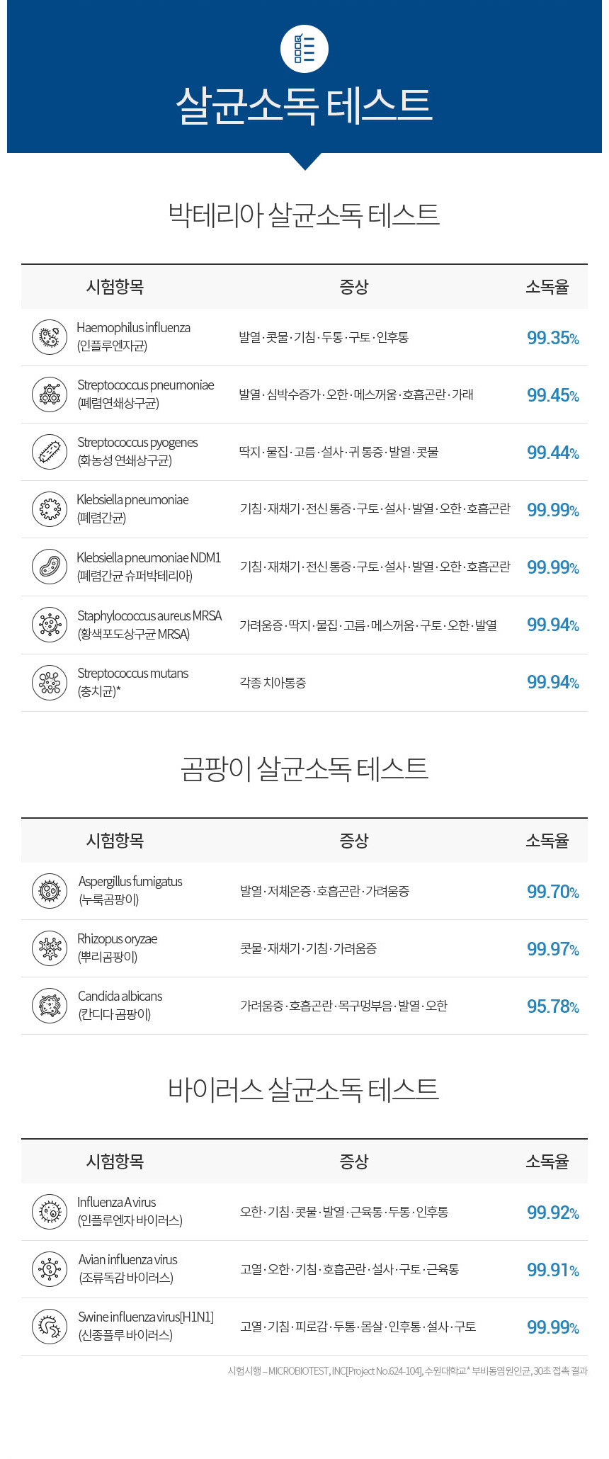The height and width of the screenshot is (1459, 609).
Task: Click the 99.35% rate for Haemophilus influenza
Action: [x=553, y=338]
